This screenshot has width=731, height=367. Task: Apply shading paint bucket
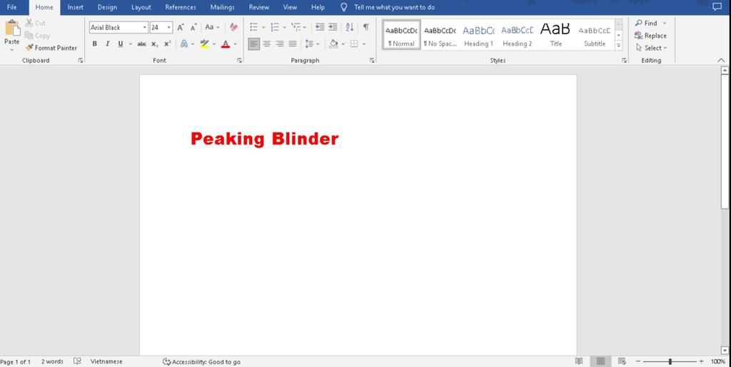[x=333, y=44]
